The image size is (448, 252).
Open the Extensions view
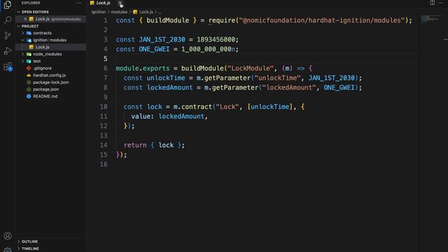click(x=8, y=66)
